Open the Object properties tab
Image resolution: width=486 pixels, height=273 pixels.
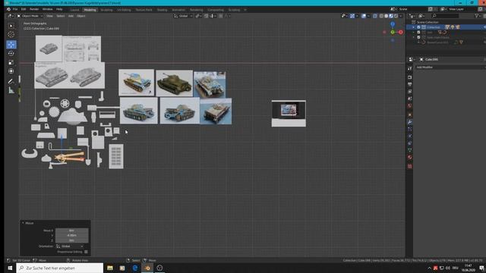[410, 115]
